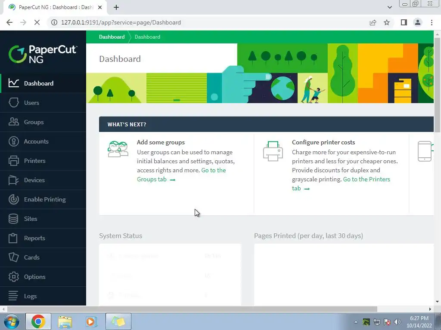441x330 pixels.
Task: Click the mobile phone icon in What's Next
Action: (425, 151)
